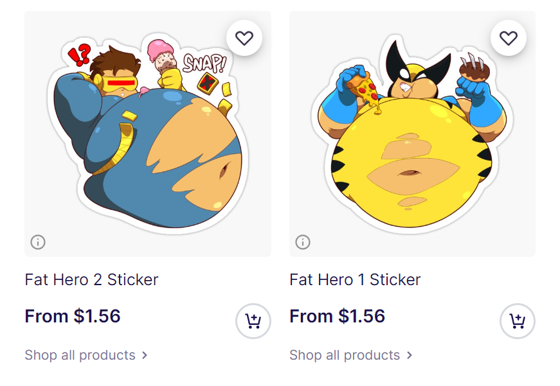Image resolution: width=560 pixels, height=386 pixels.
Task: Favorite the Fat Hero 2 Sticker with heart
Action: [244, 39]
